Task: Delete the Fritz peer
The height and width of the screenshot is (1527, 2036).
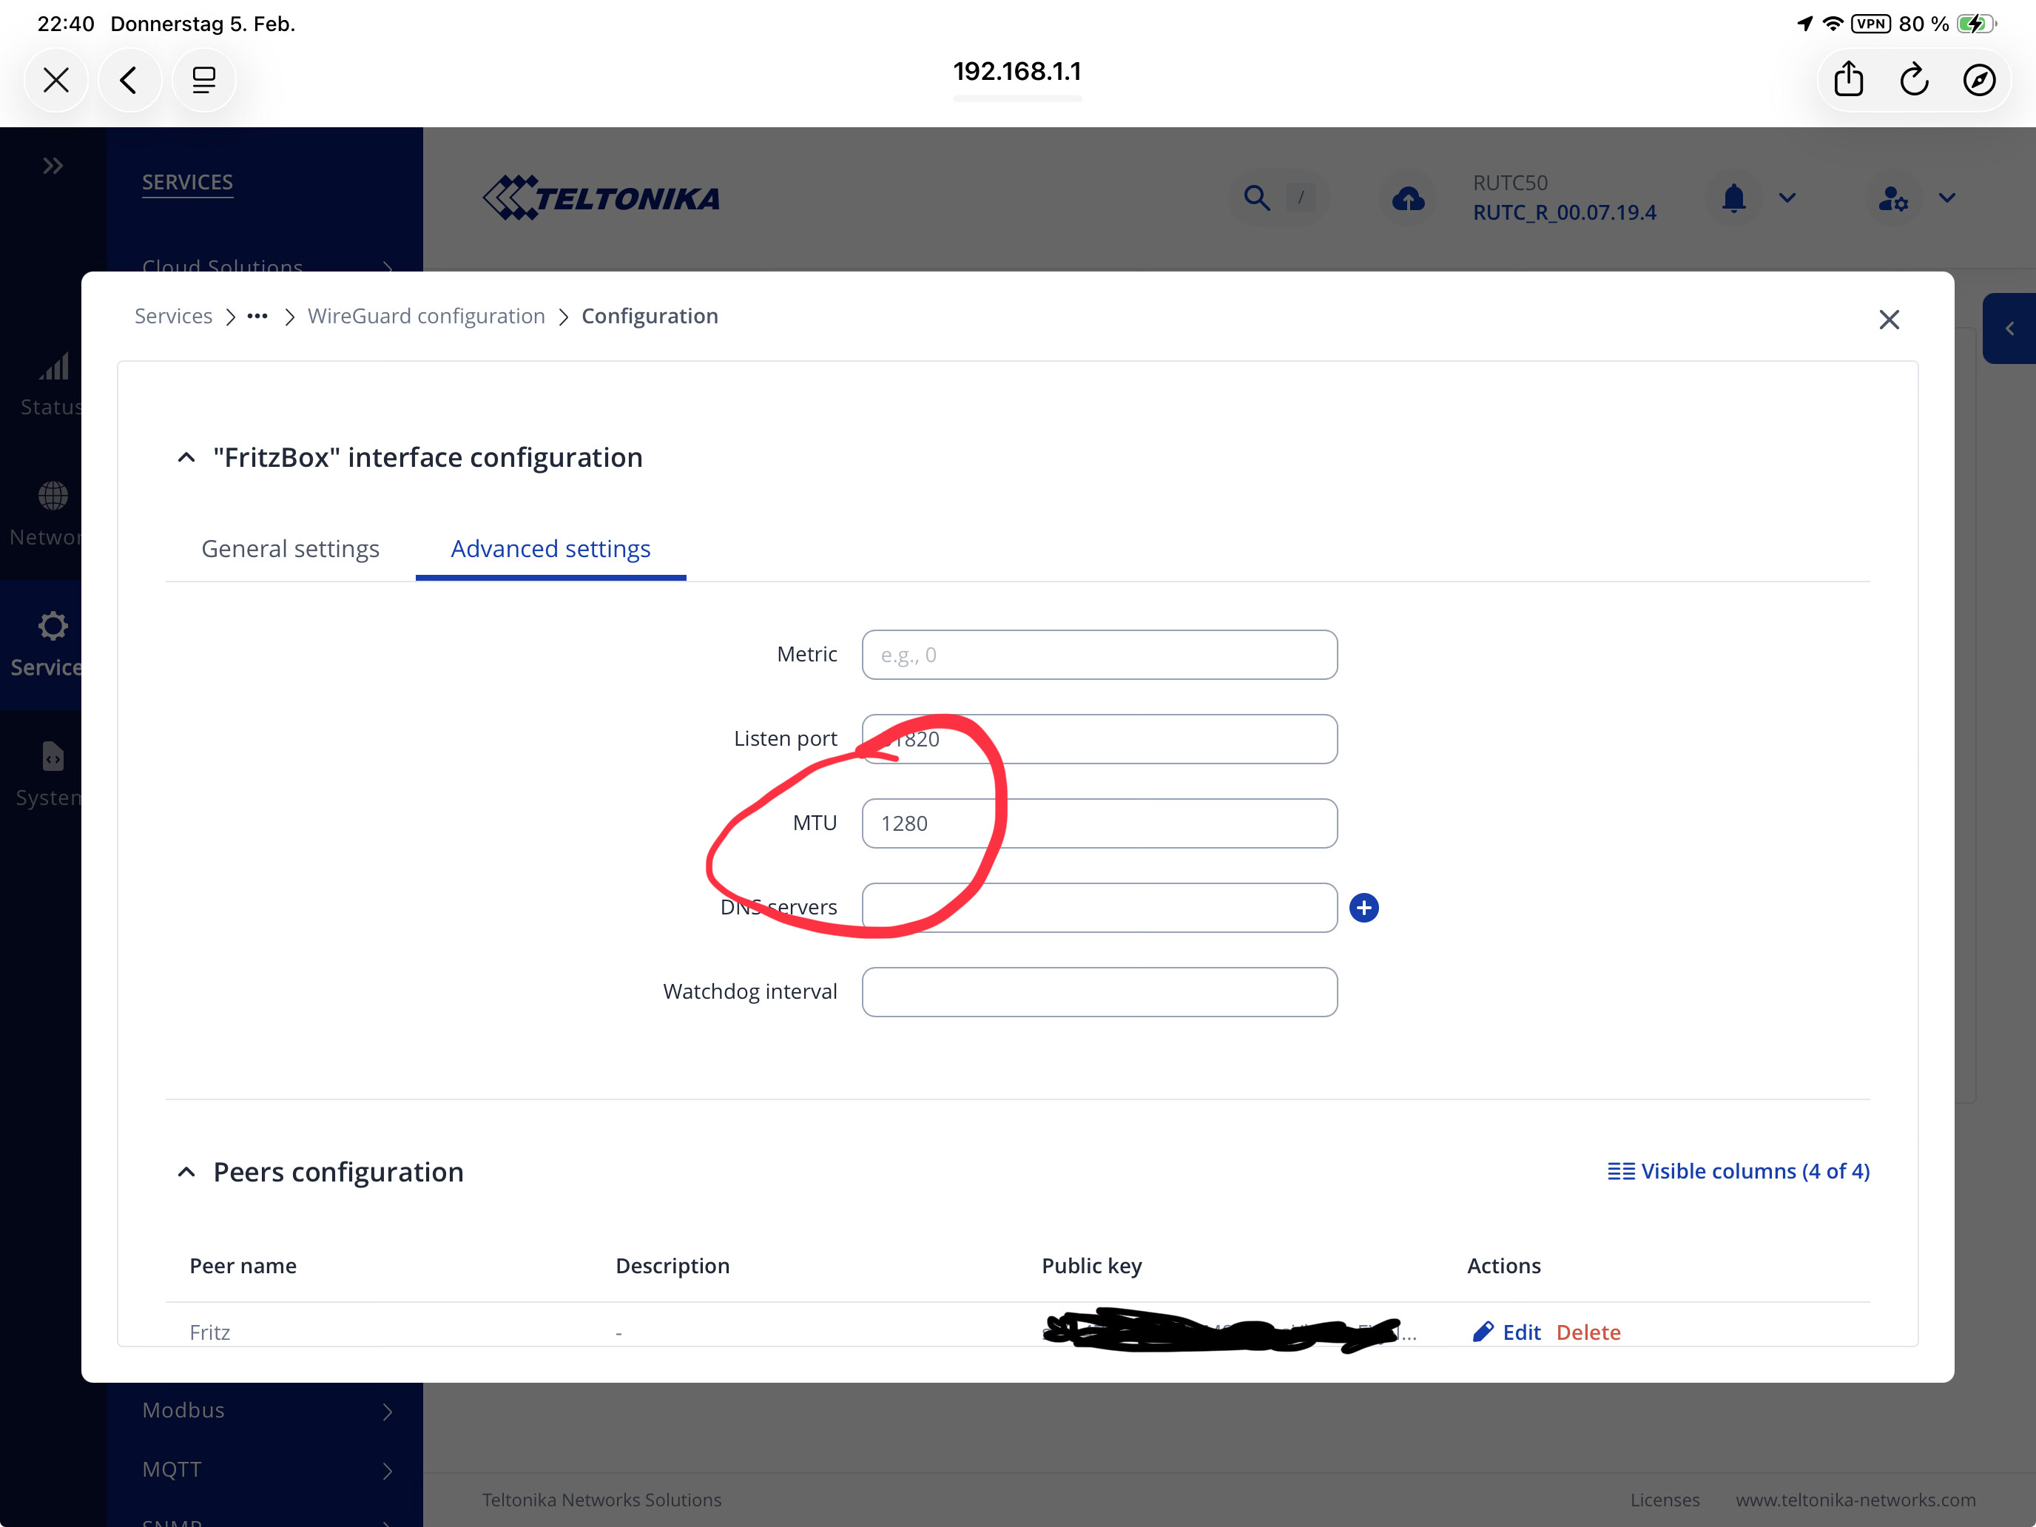Action: click(1588, 1332)
